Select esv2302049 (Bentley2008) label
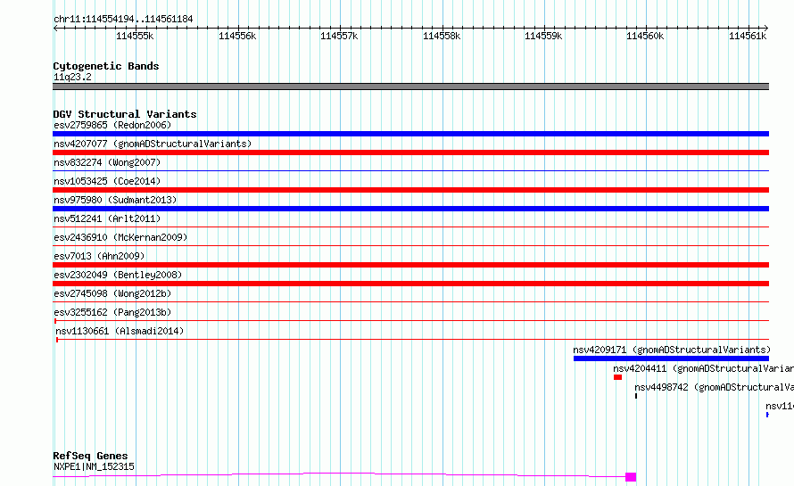794x486 pixels. (x=118, y=275)
